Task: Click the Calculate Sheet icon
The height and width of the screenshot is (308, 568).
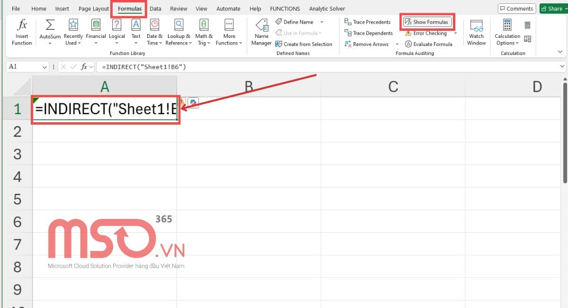Action: 528,39
